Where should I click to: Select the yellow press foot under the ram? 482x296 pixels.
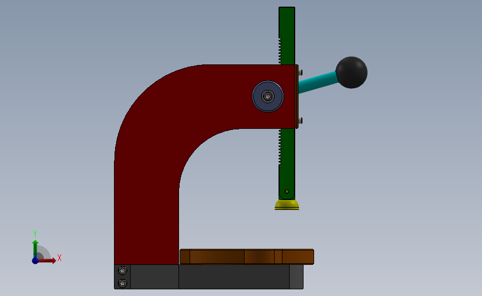tap(287, 205)
